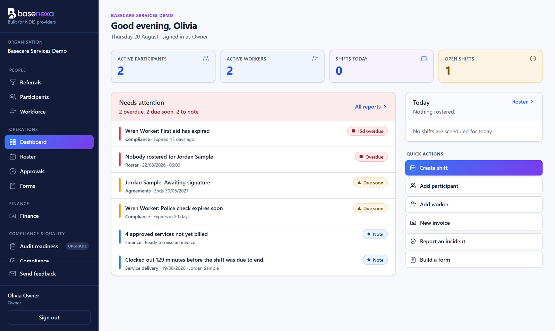Click the clock icon on Open Shifts card

(533, 59)
